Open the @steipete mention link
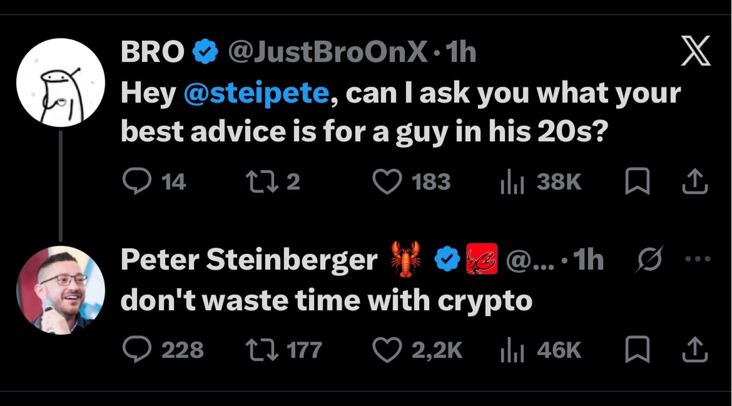Image resolution: width=732 pixels, height=406 pixels. [x=256, y=93]
